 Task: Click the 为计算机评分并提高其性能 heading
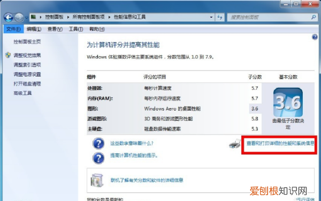[123, 45]
